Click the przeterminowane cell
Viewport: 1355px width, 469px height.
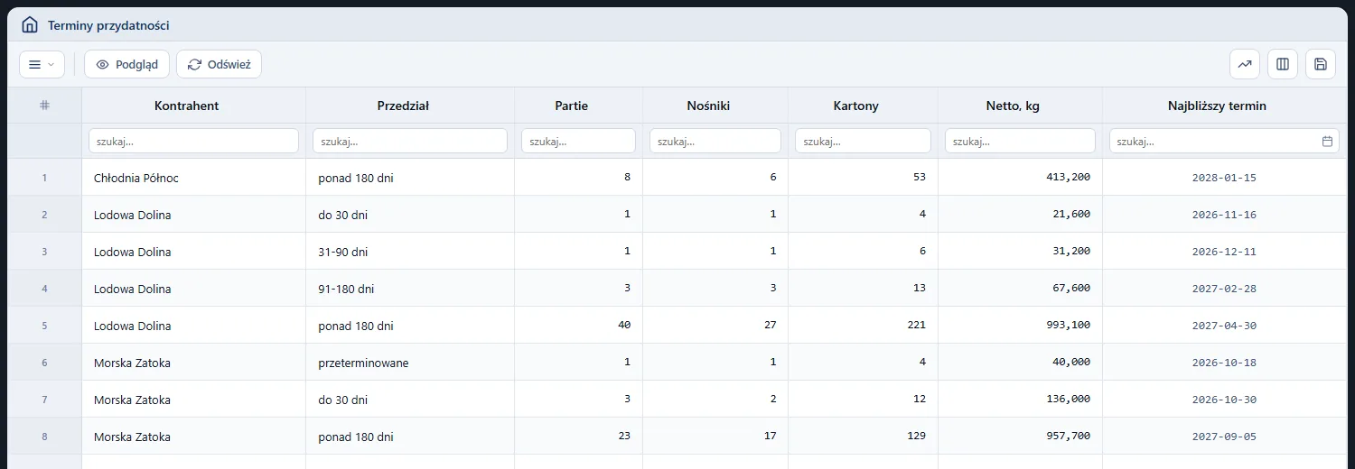(410, 363)
